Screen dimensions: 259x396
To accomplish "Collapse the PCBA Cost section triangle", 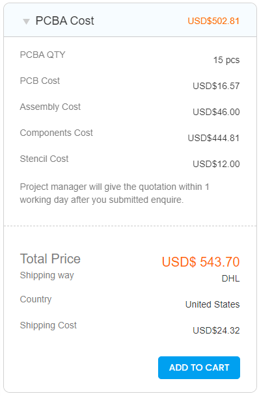I will point(26,21).
